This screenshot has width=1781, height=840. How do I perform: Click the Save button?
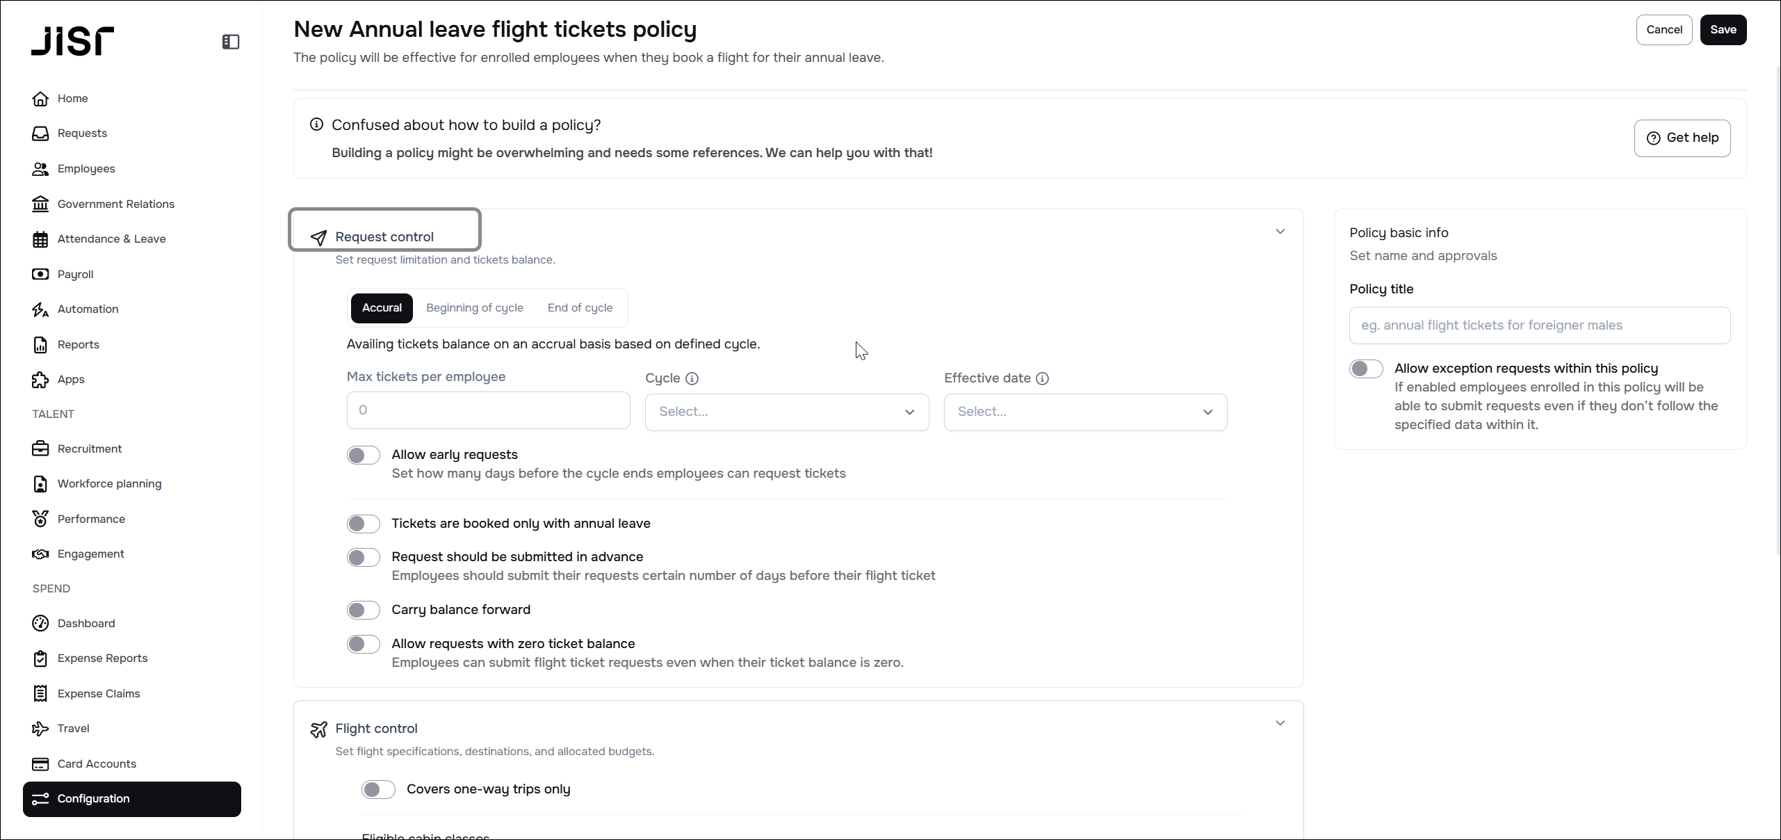point(1723,30)
